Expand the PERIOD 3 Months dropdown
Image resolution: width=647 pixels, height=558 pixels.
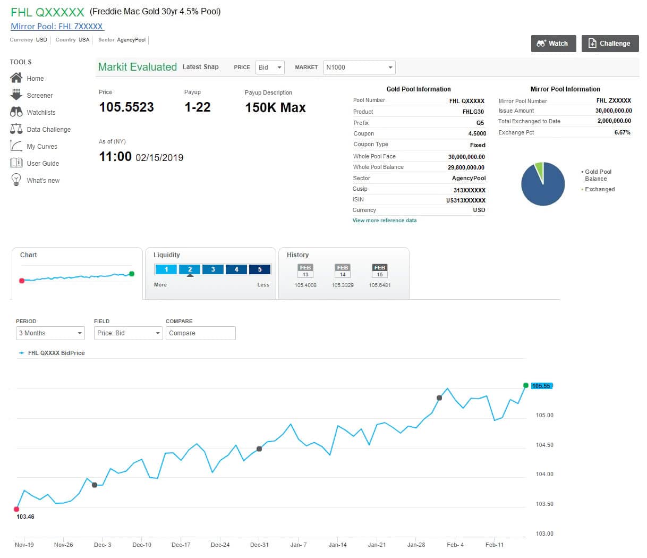pos(50,333)
